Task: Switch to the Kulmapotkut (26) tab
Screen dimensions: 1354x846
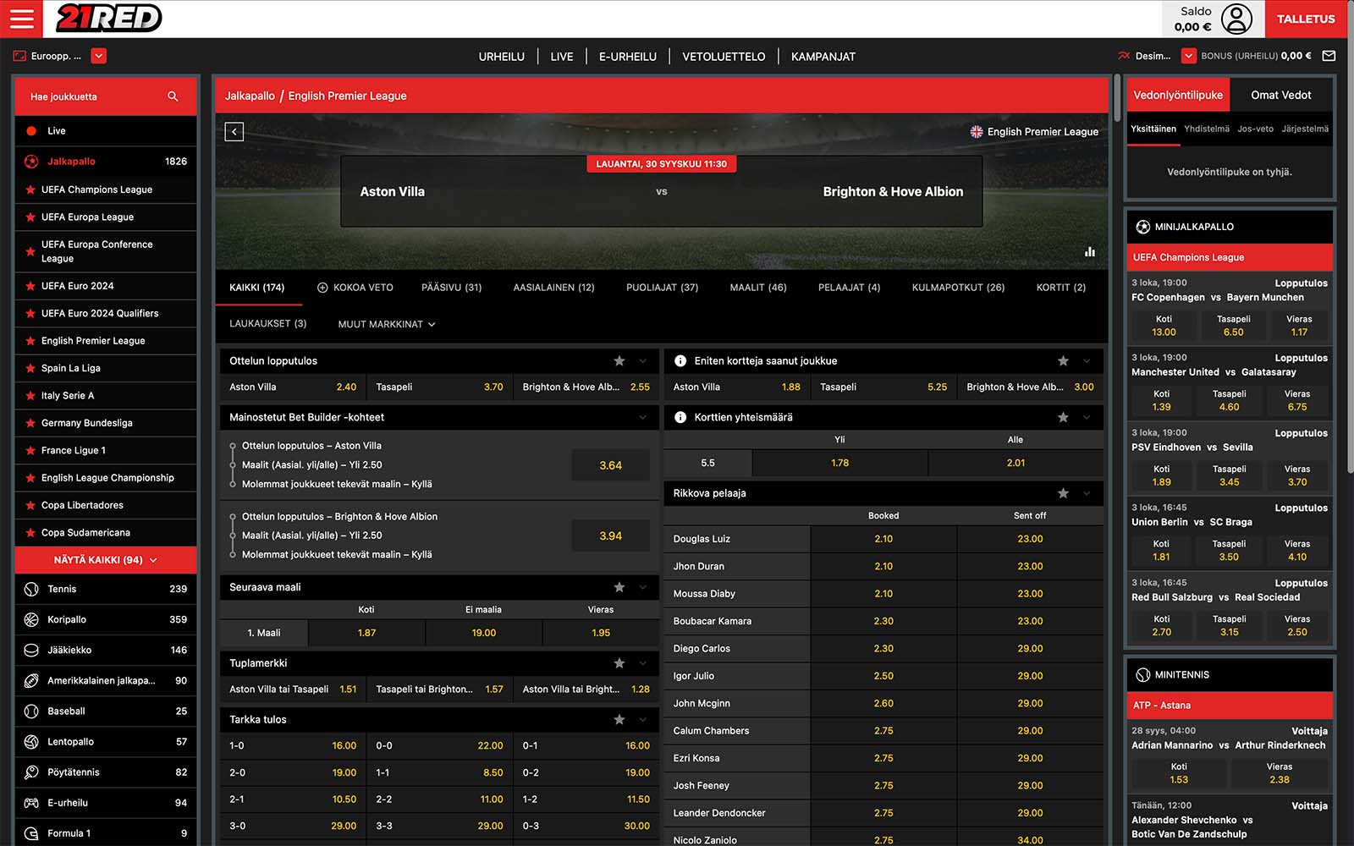Action: point(958,288)
